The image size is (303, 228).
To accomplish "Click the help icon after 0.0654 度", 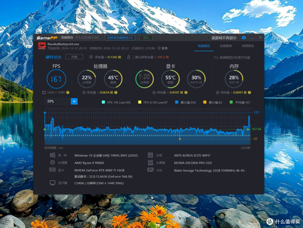I will pyautogui.click(x=116, y=92).
